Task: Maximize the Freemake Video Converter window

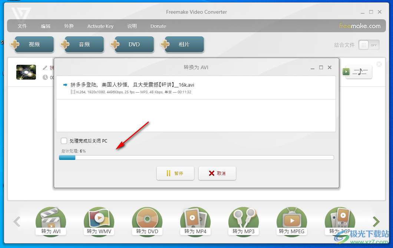Action: point(371,12)
